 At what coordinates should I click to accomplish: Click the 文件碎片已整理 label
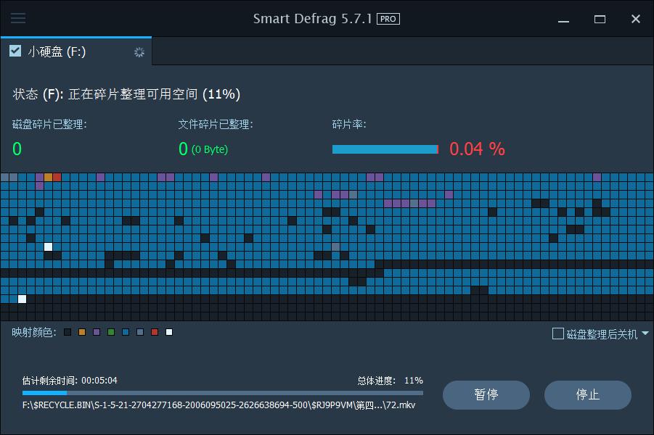click(x=216, y=124)
